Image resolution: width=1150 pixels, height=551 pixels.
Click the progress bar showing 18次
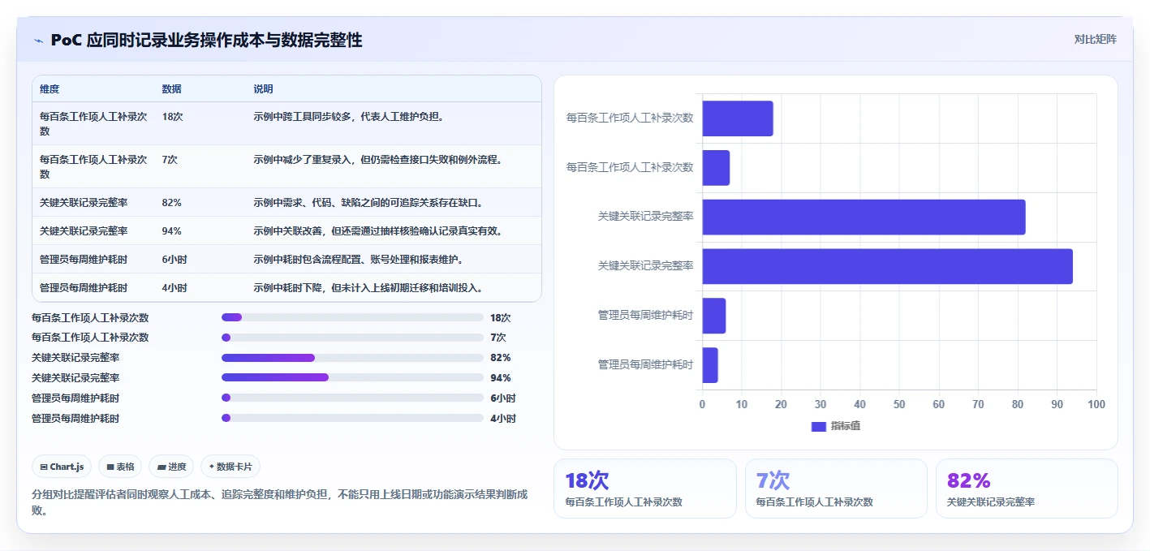coord(352,317)
